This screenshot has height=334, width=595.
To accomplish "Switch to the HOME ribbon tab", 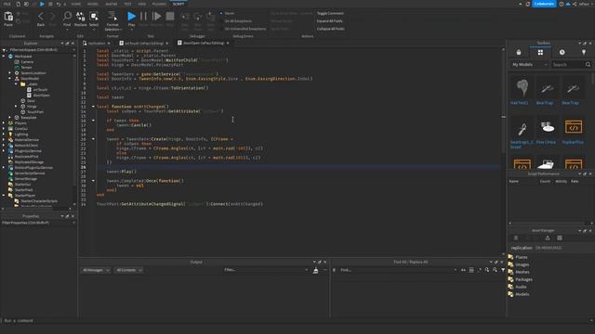I will pyautogui.click(x=76, y=4).
